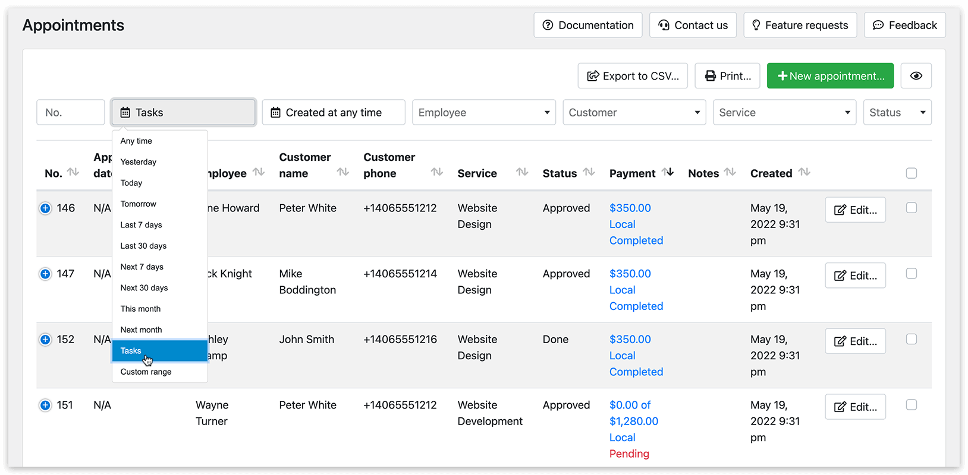
Task: Check the box for appointment 151
Action: tap(912, 405)
